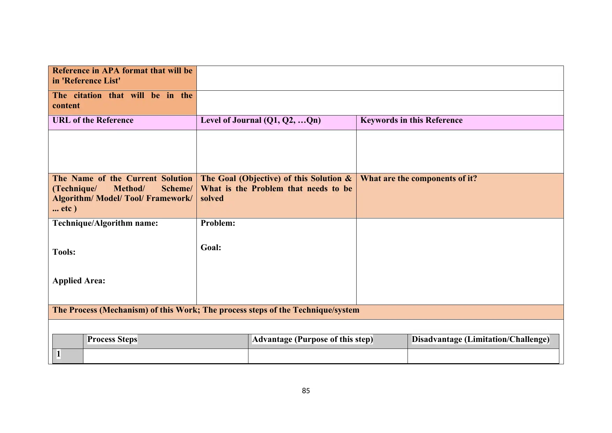
Task: Click the blank cell under 'Keywords in this Reference'
Action: tap(460, 151)
